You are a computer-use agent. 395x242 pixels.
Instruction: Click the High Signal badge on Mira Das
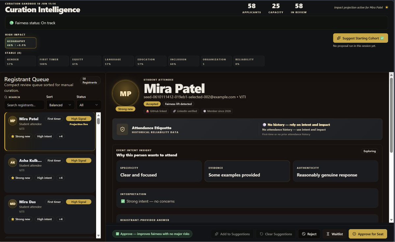point(79,202)
